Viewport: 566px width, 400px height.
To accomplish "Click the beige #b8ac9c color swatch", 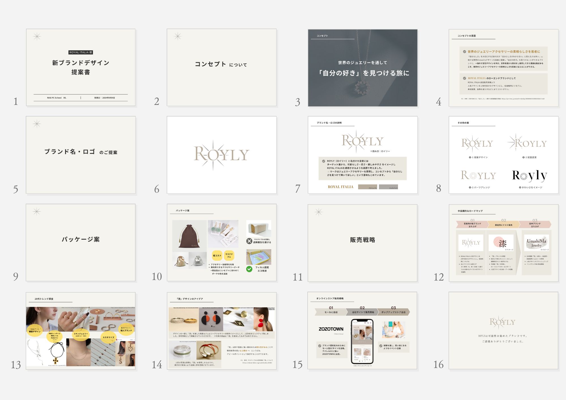I will pyautogui.click(x=367, y=187).
